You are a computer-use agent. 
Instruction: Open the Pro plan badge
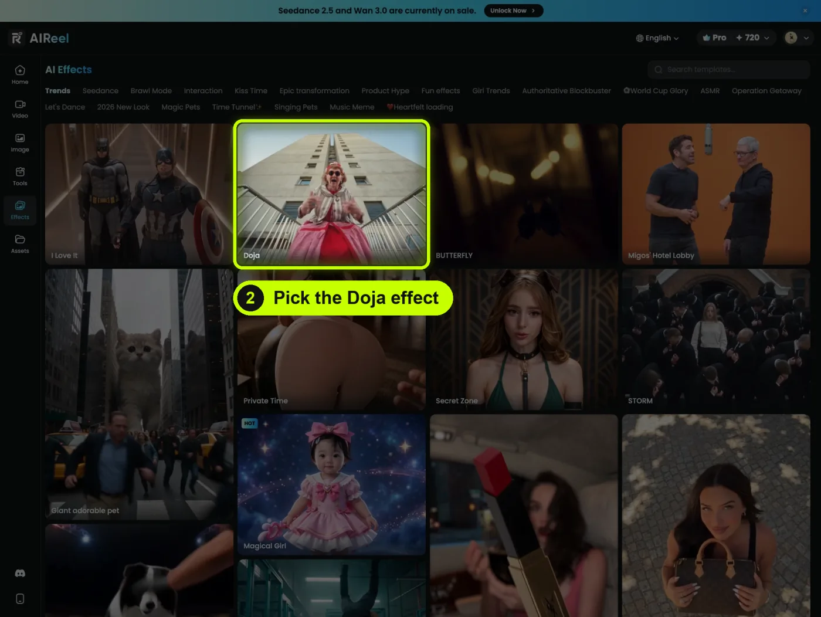pyautogui.click(x=714, y=38)
